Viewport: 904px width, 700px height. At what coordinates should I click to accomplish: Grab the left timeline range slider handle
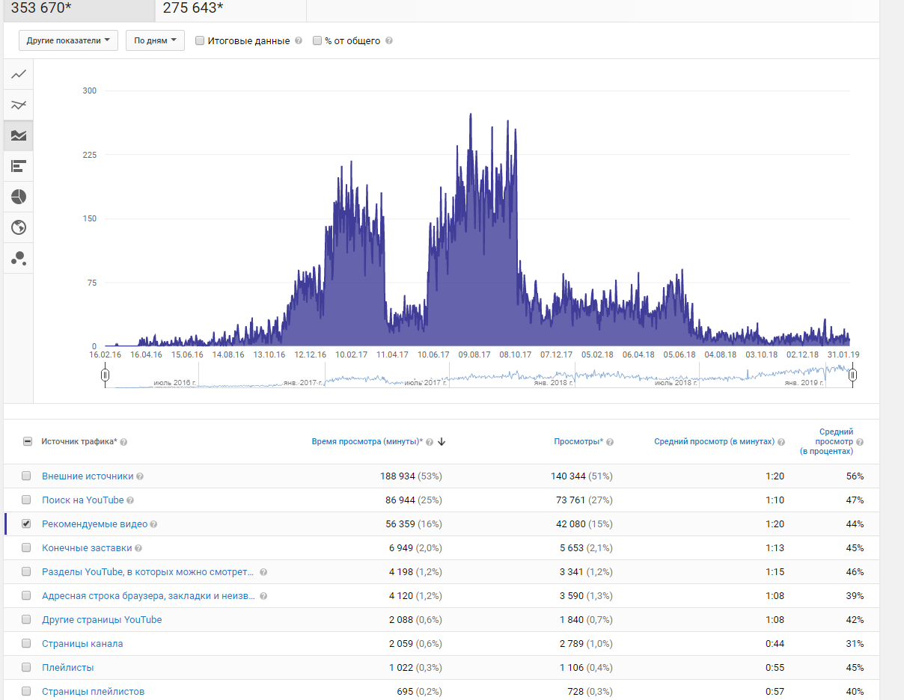click(x=106, y=374)
